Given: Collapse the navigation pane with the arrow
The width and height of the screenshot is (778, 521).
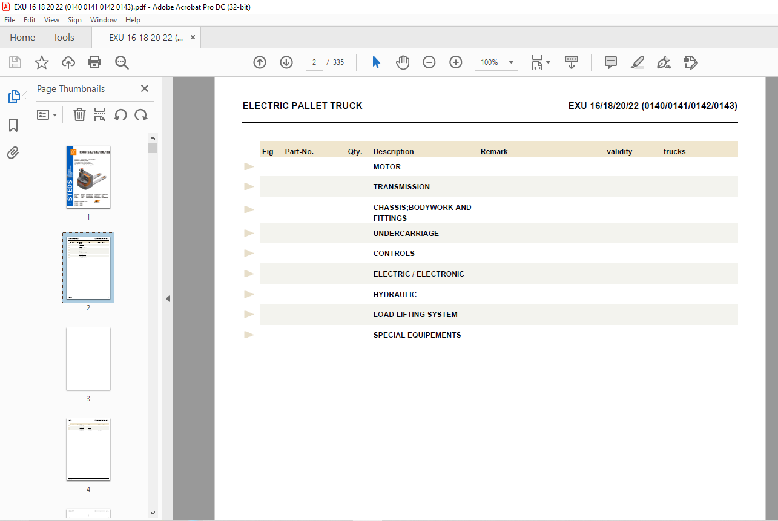Looking at the screenshot, I should click(x=168, y=298).
